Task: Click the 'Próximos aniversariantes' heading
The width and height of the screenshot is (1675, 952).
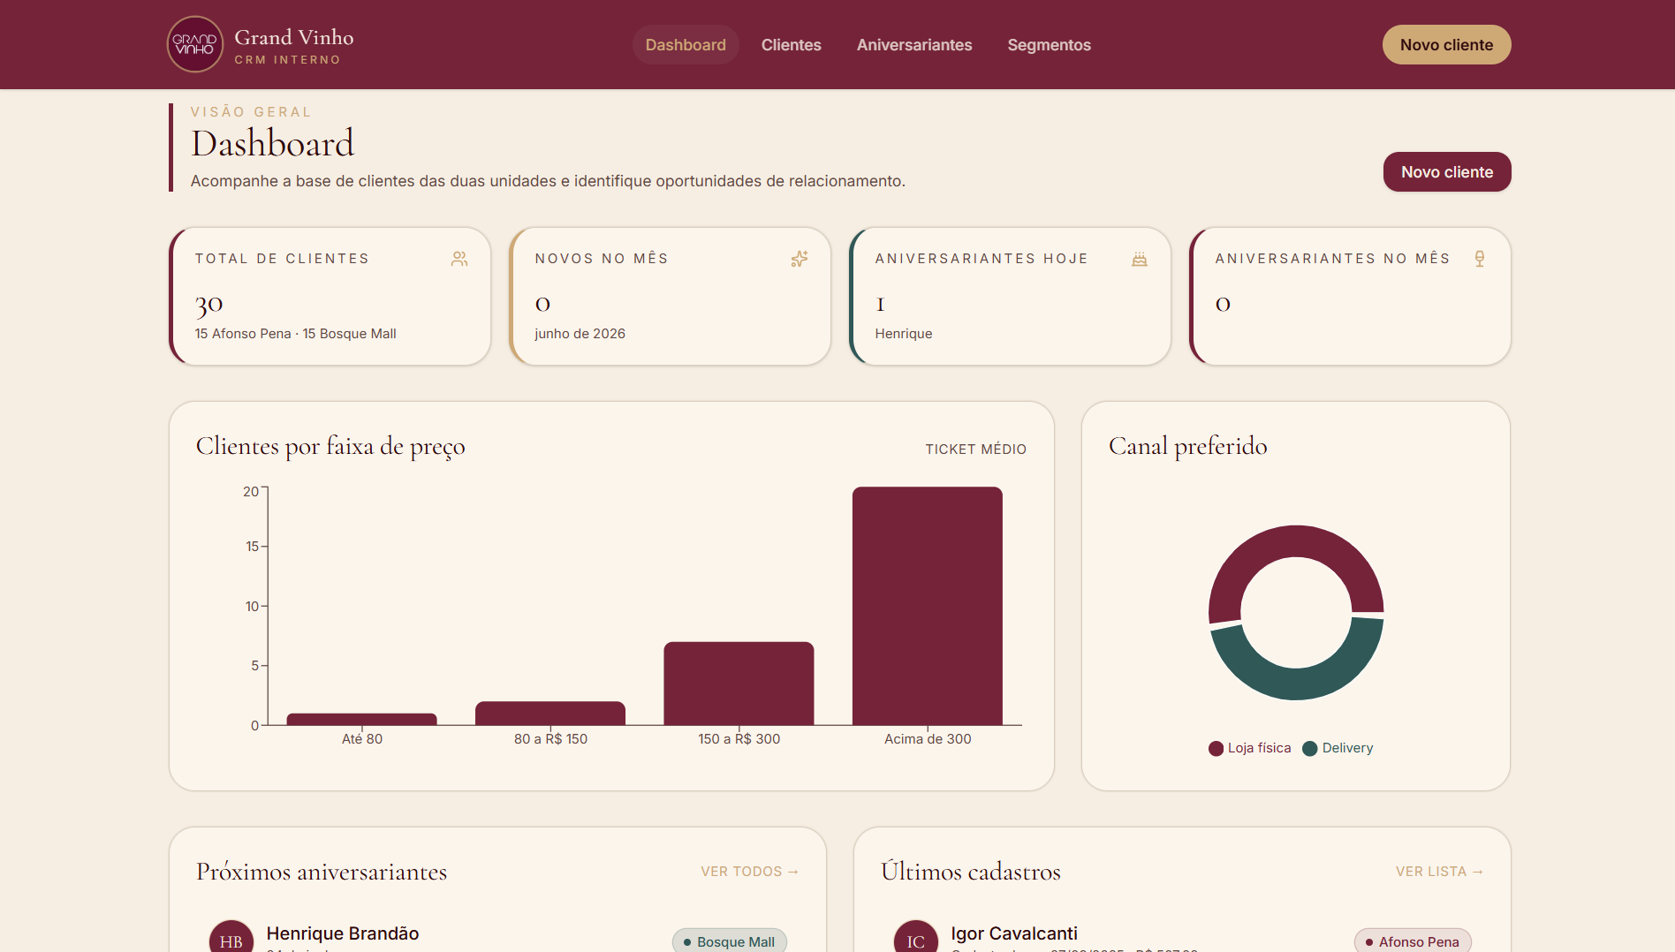Action: pyautogui.click(x=322, y=872)
